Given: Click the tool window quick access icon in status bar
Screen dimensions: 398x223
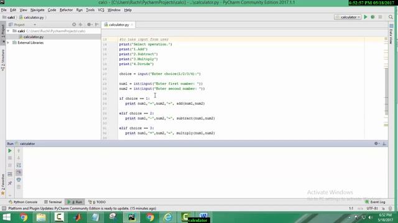Looking at the screenshot, I should click(4, 208).
